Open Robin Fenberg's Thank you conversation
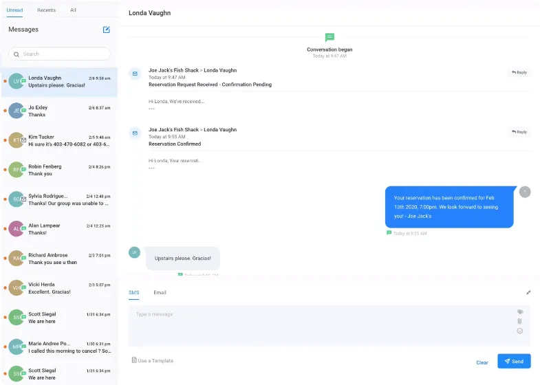The image size is (540, 385). [x=59, y=170]
